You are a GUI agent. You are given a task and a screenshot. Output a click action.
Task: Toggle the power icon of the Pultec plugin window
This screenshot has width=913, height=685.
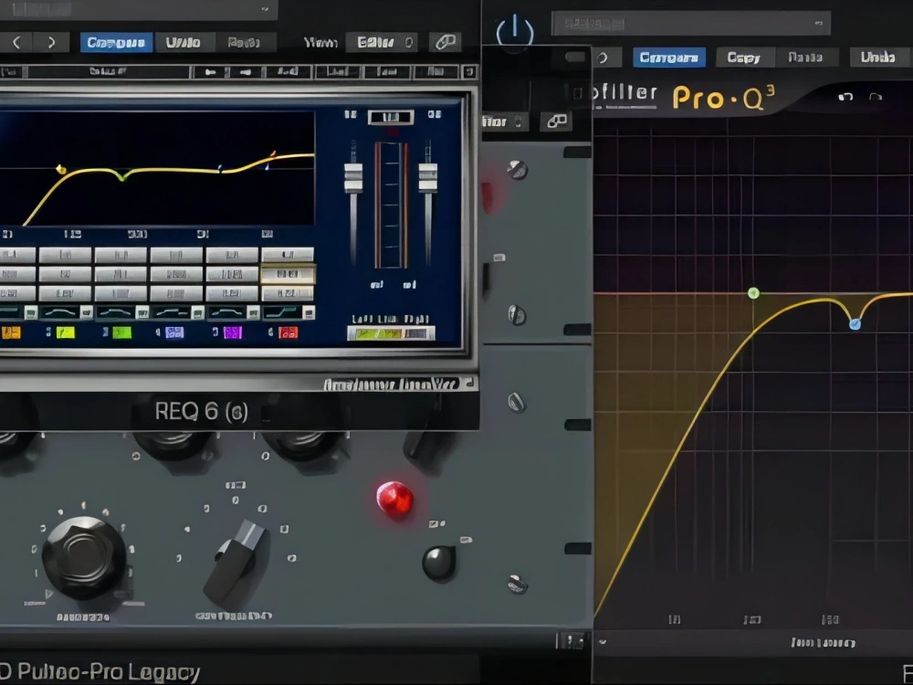pos(515,31)
